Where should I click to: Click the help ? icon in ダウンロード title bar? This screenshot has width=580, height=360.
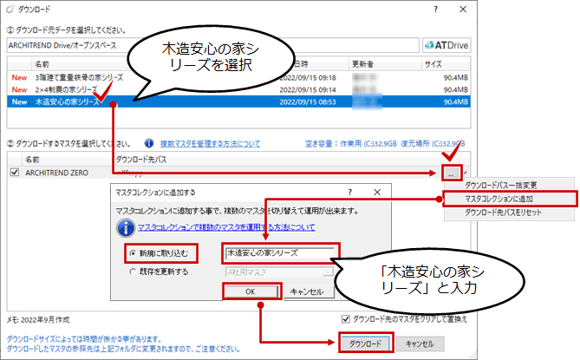(435, 10)
